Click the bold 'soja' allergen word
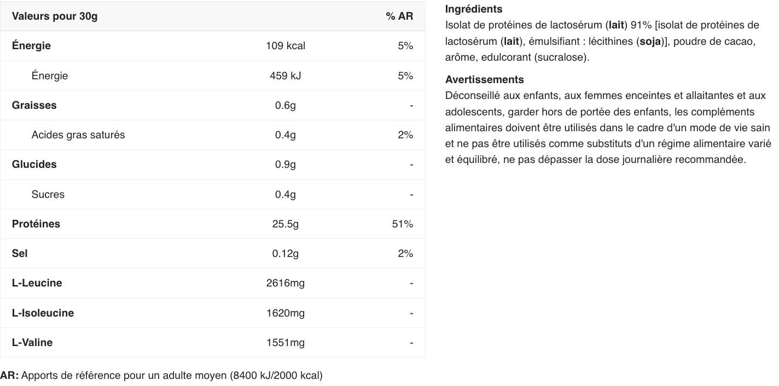779x386 pixels. coord(650,41)
